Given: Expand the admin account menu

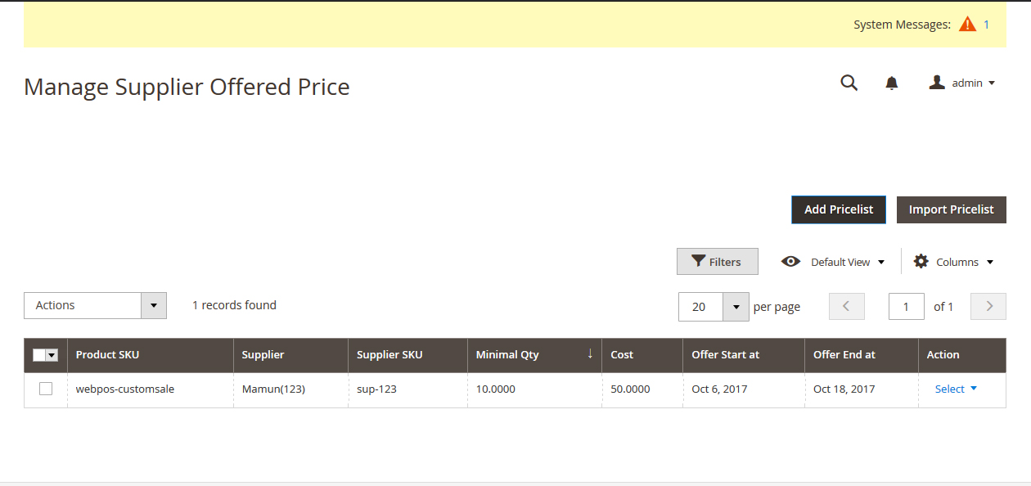Looking at the screenshot, I should (962, 83).
